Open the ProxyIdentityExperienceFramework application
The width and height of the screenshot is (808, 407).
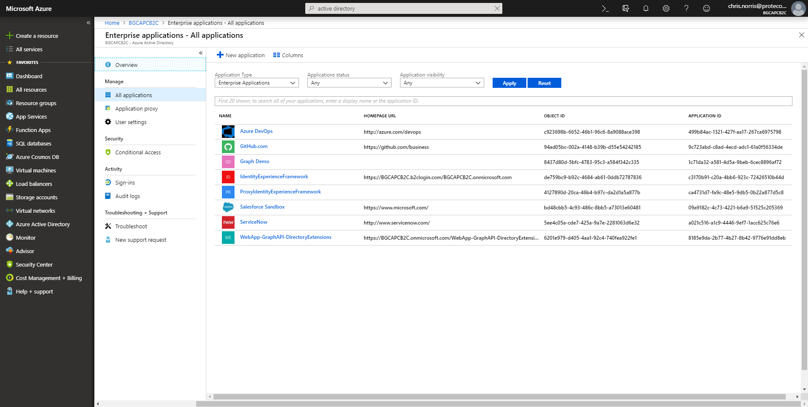click(280, 192)
